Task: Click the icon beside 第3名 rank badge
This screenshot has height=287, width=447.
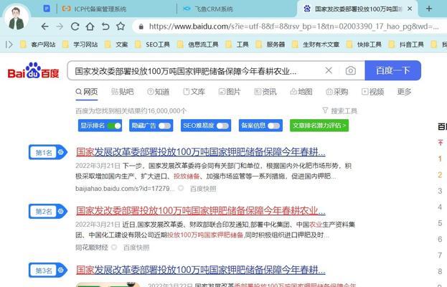Action: pyautogui.click(x=60, y=270)
